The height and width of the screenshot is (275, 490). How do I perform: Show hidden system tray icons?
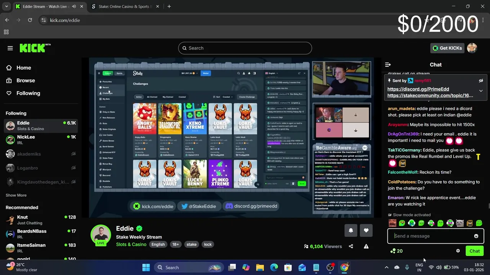tap(386, 267)
